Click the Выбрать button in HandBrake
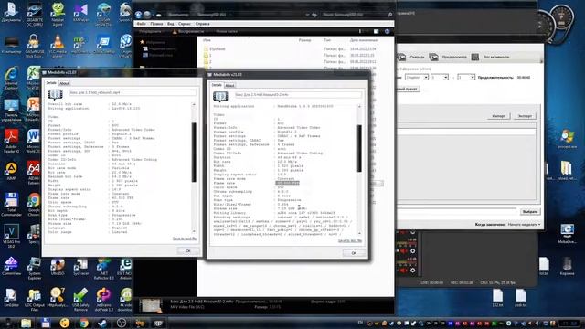 pyautogui.click(x=530, y=211)
